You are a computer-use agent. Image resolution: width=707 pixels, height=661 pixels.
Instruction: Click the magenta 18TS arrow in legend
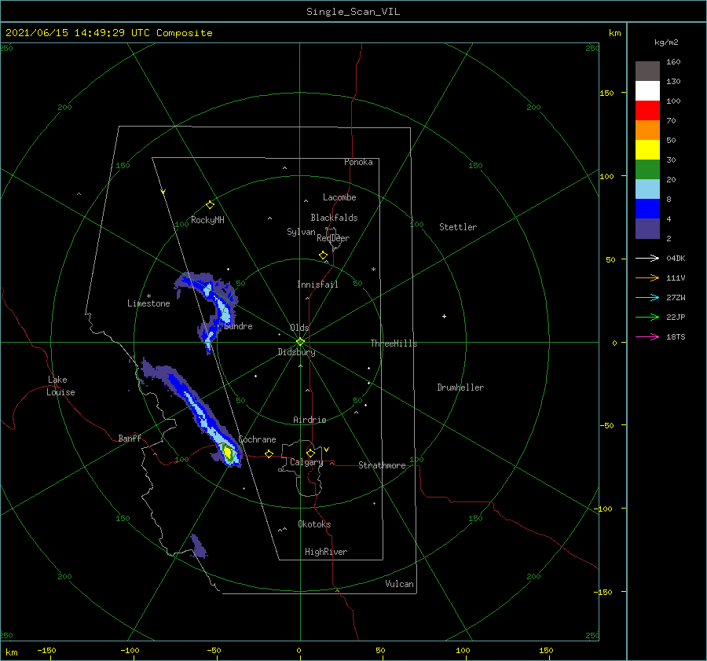[647, 336]
